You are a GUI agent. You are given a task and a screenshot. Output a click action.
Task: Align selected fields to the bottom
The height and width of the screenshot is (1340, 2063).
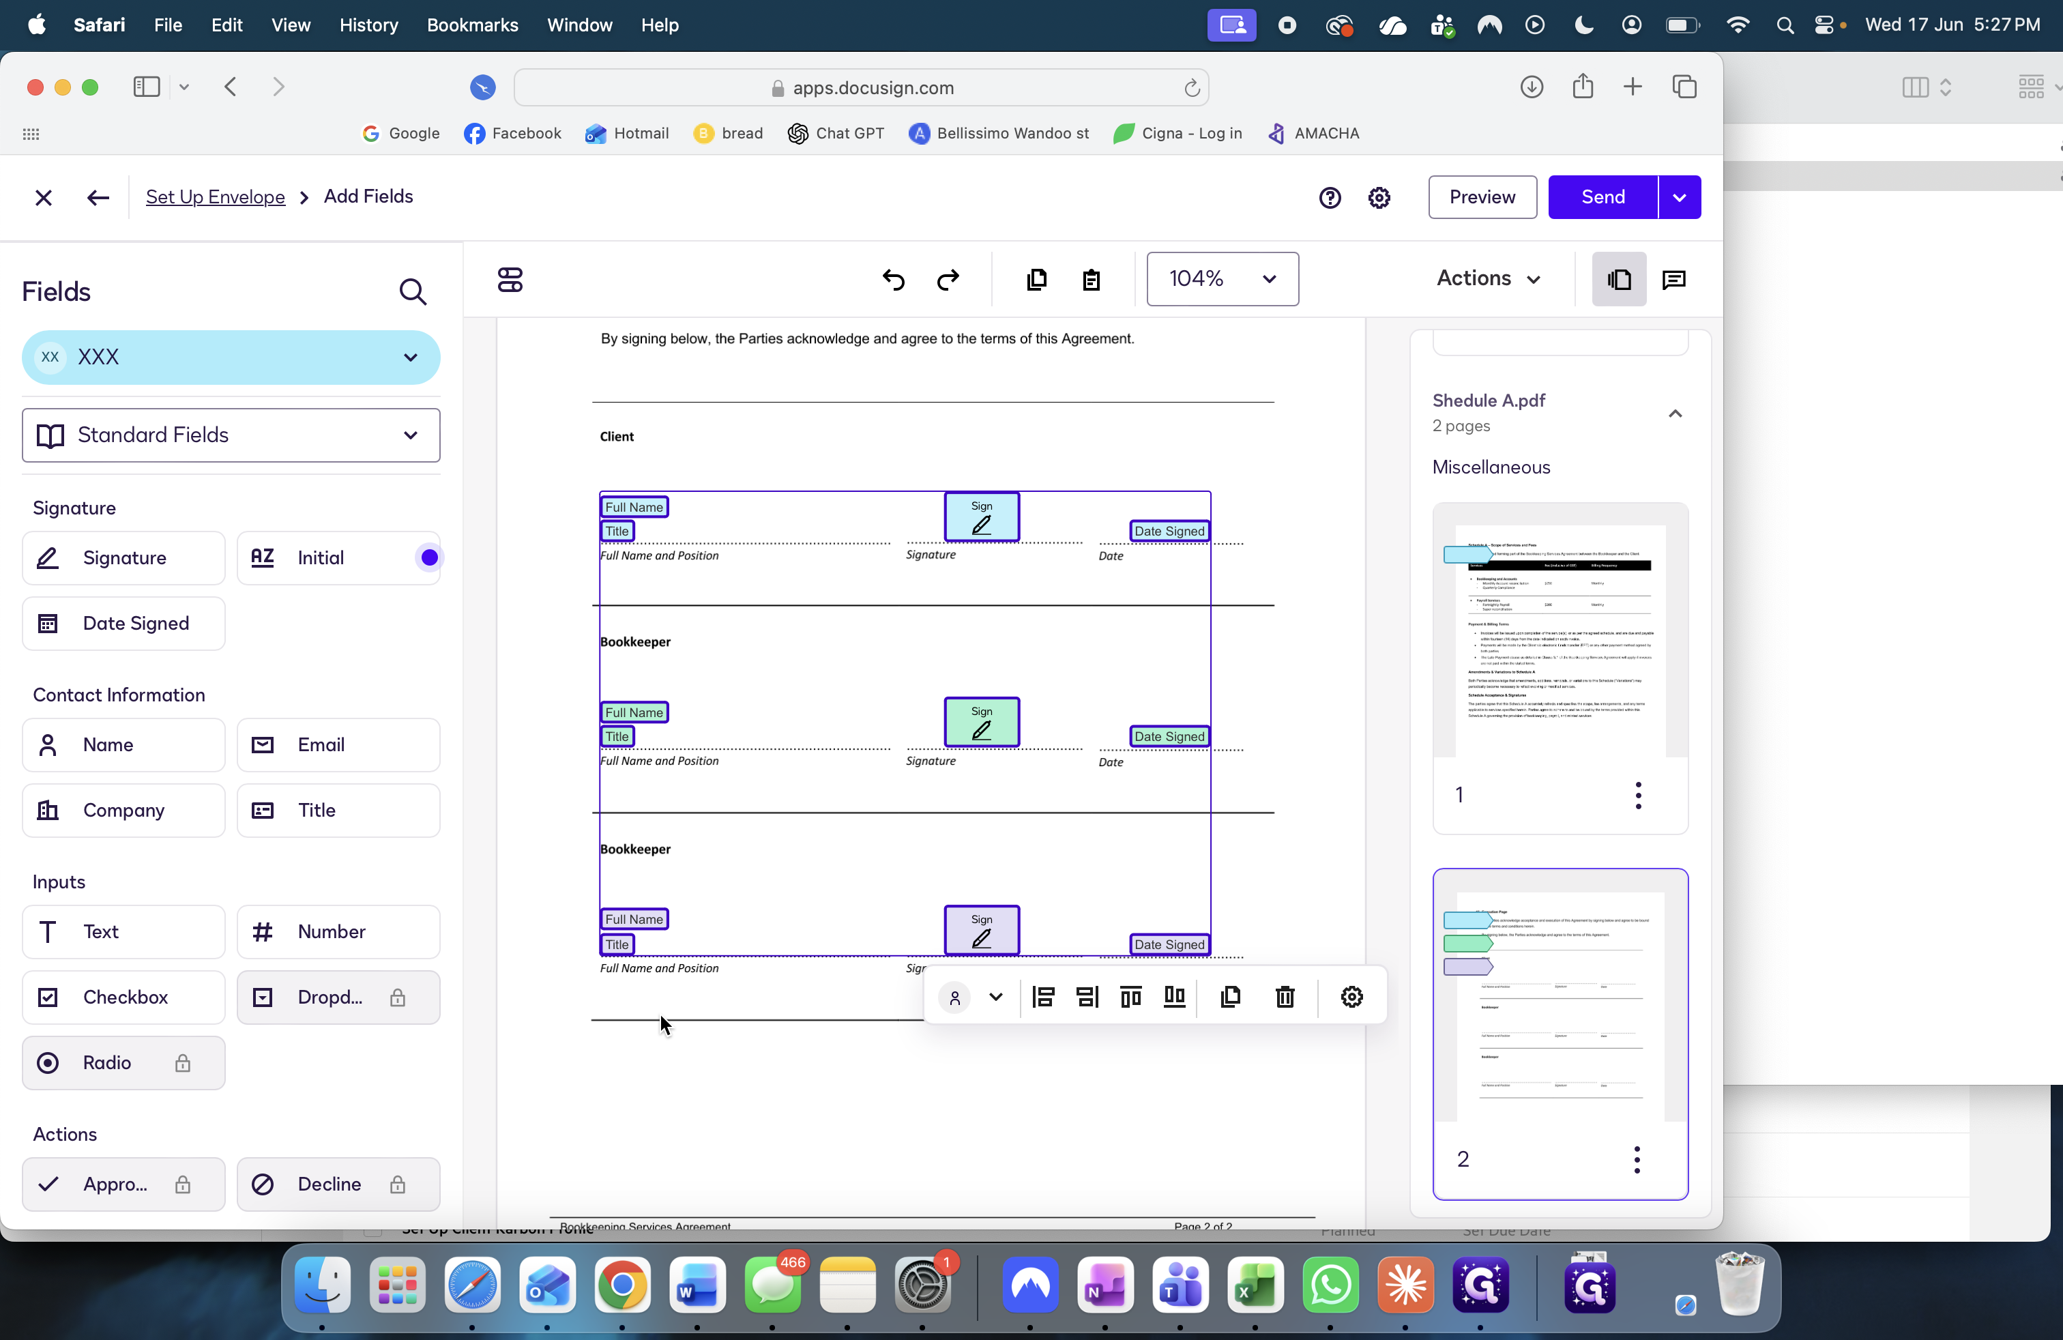(1175, 997)
